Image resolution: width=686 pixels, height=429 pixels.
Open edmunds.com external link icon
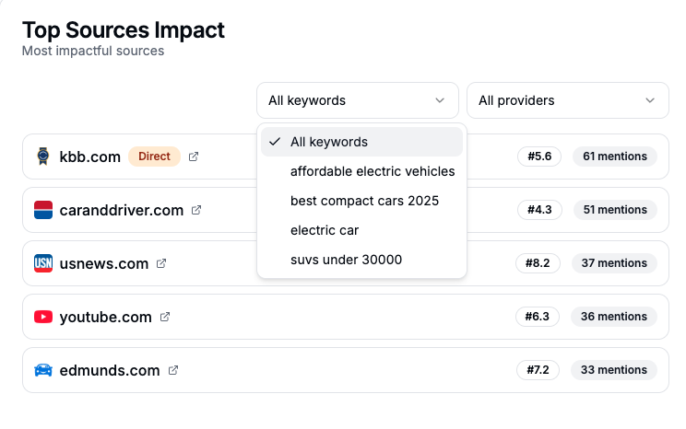pyautogui.click(x=173, y=370)
